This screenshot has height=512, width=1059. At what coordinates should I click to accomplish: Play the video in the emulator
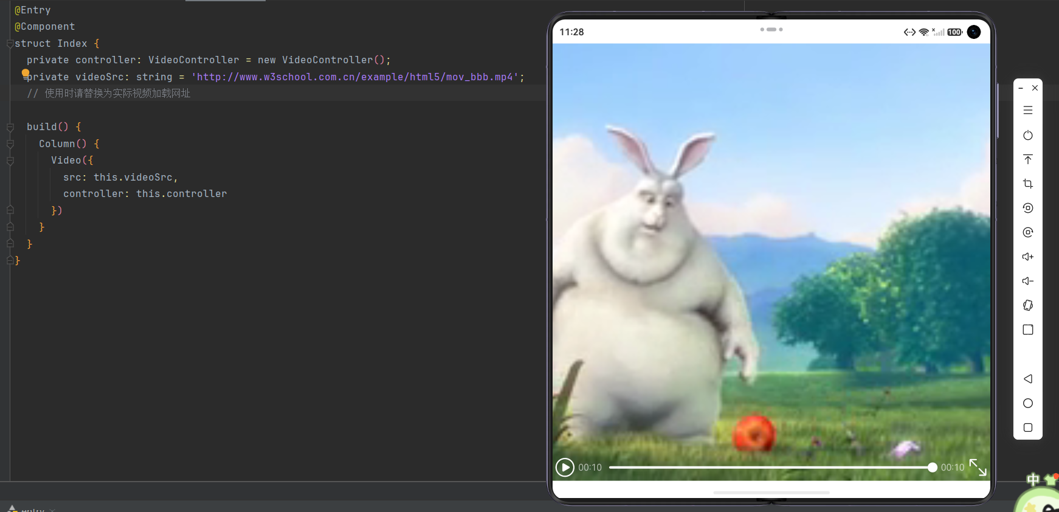click(x=565, y=467)
